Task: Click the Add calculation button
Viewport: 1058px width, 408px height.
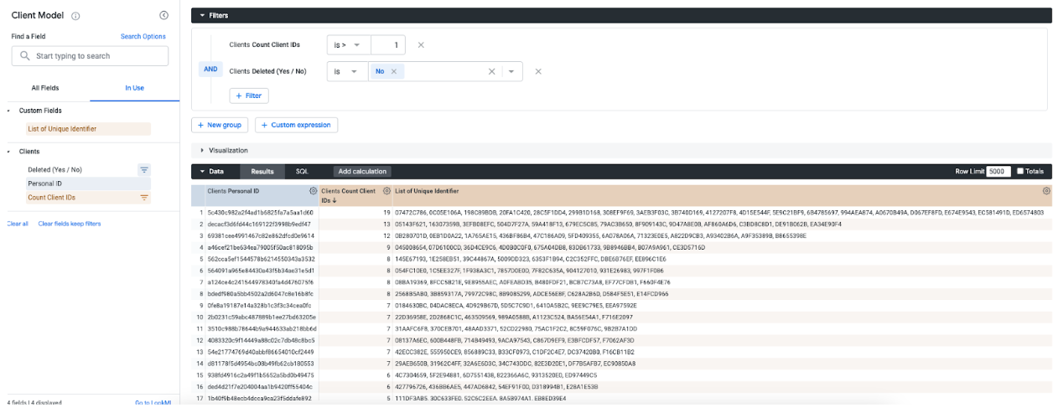Action: [362, 171]
